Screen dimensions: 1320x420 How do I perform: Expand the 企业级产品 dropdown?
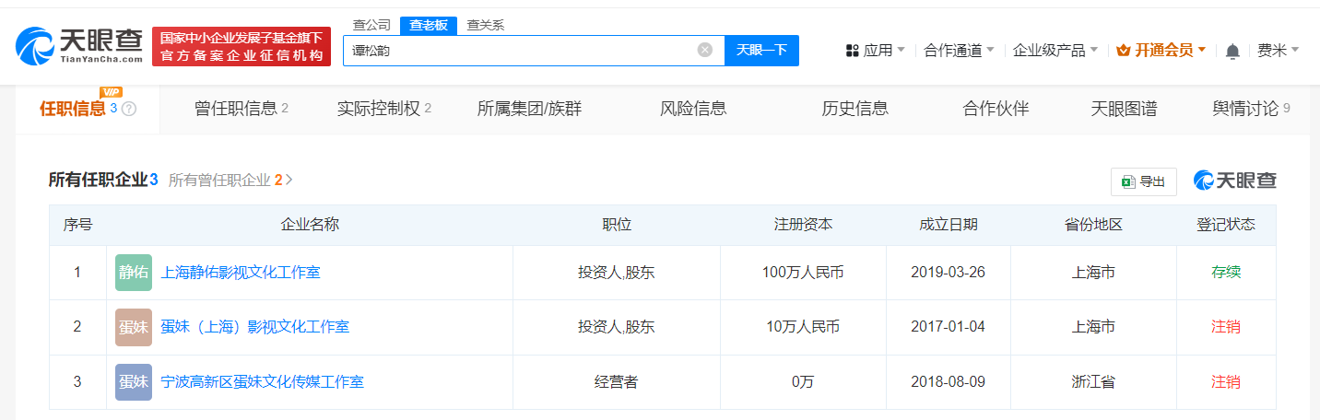1055,50
